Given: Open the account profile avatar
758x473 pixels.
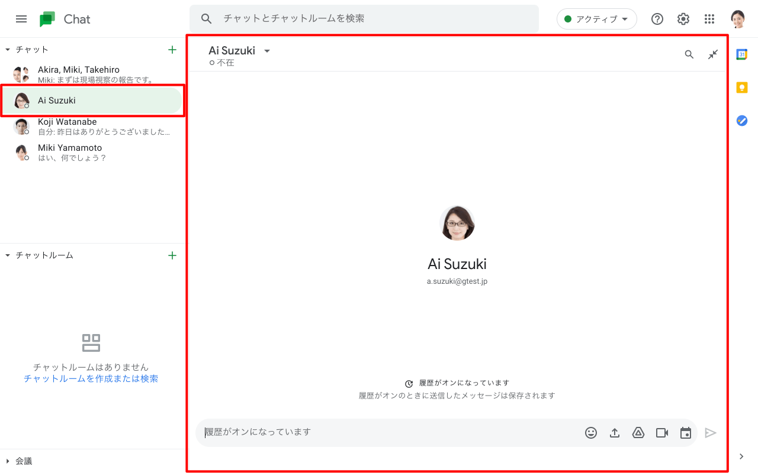Looking at the screenshot, I should [738, 19].
